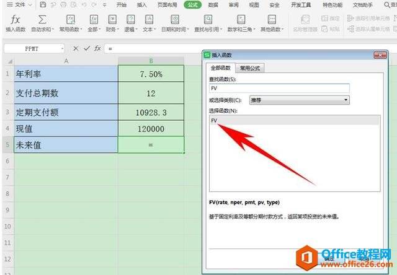Screen dimensions: 397x275
Task: Select the 全部函数 tab in dialog
Action: pyautogui.click(x=221, y=68)
